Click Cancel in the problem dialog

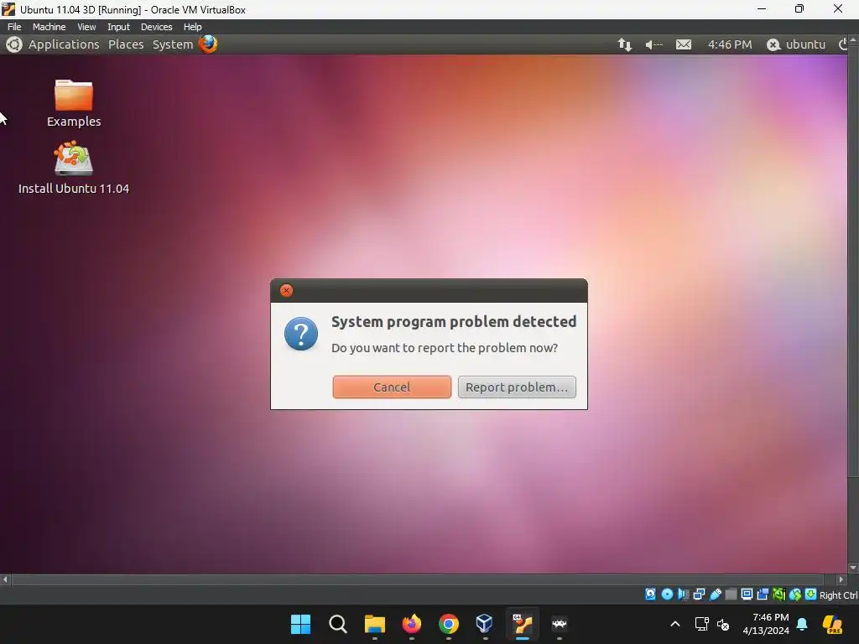[x=392, y=387]
